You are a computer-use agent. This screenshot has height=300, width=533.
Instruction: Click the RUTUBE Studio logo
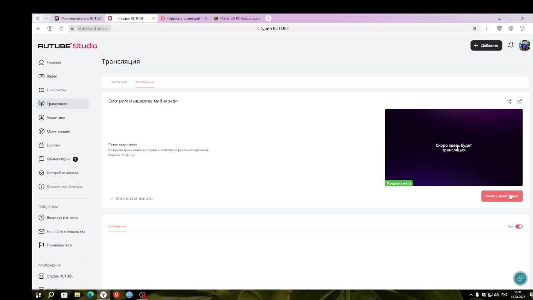[67, 46]
